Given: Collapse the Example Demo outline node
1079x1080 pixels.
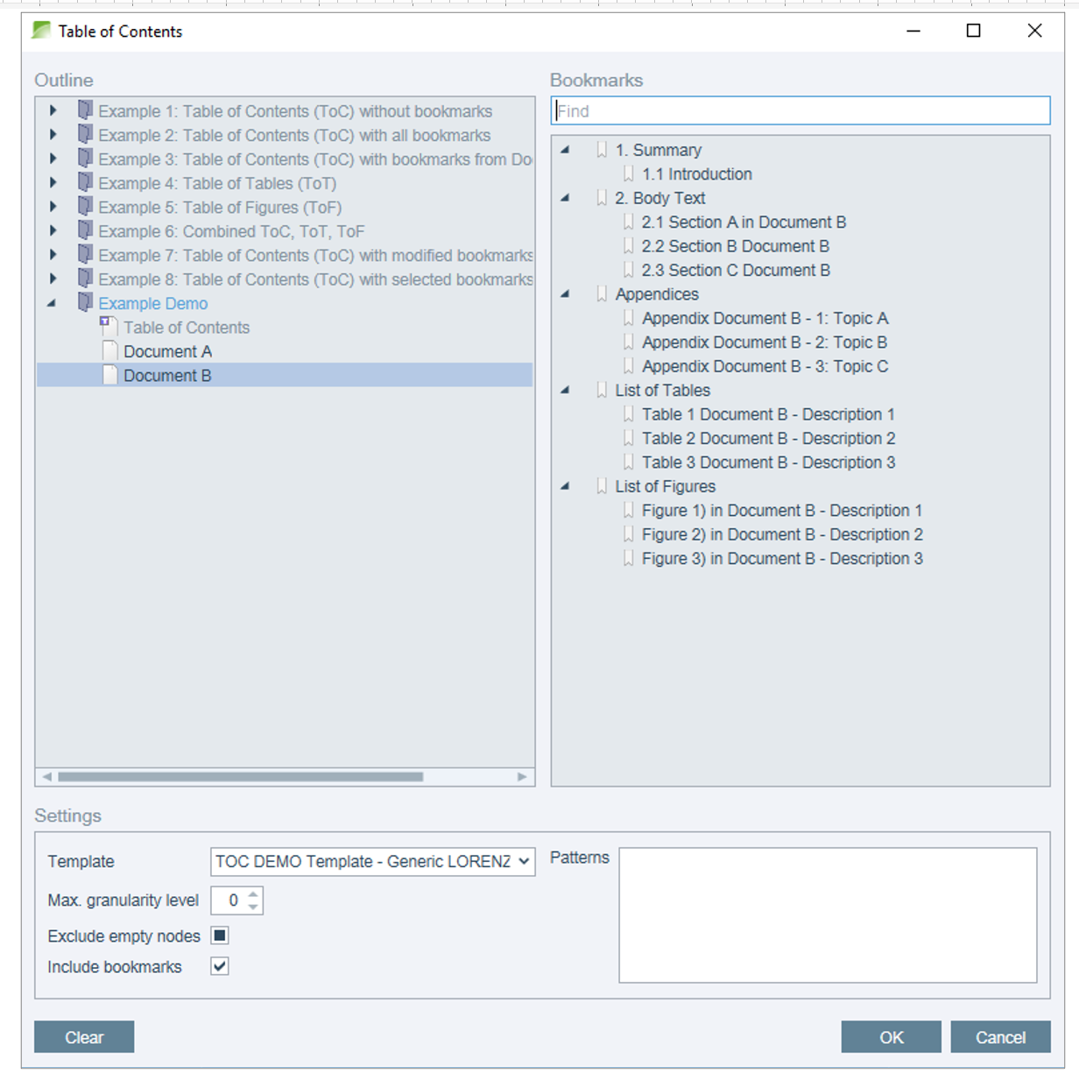Looking at the screenshot, I should tap(52, 303).
